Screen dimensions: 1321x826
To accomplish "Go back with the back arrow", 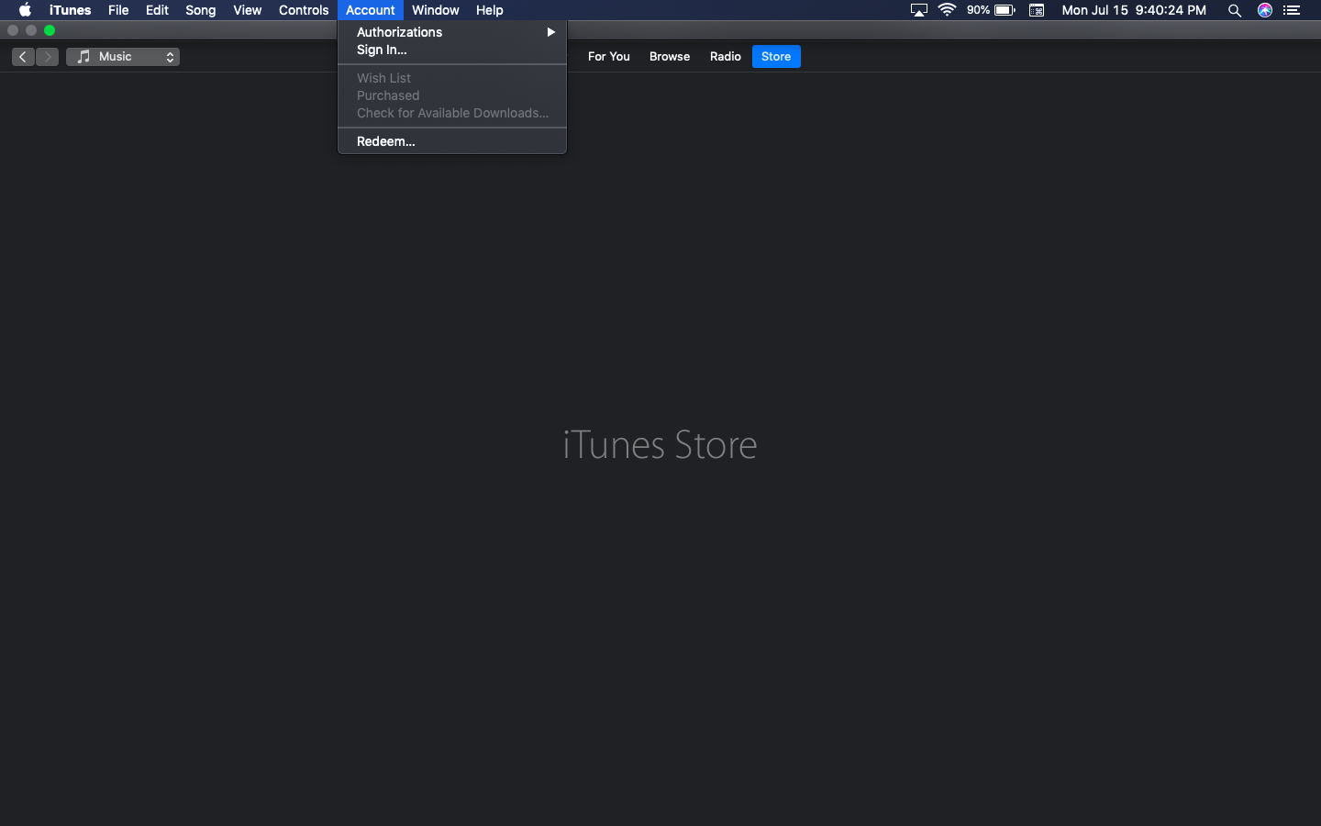I will [23, 57].
